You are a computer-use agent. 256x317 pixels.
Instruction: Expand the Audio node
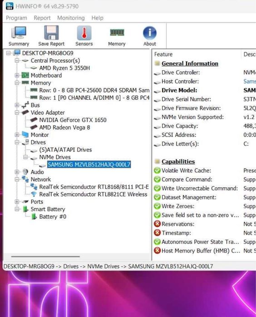coord(17,172)
